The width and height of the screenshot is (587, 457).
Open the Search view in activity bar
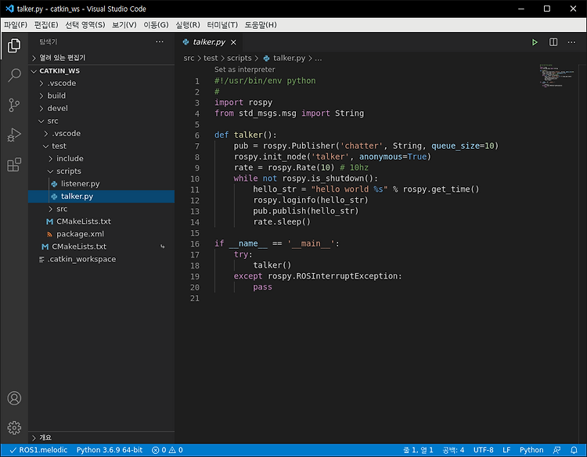(x=14, y=75)
